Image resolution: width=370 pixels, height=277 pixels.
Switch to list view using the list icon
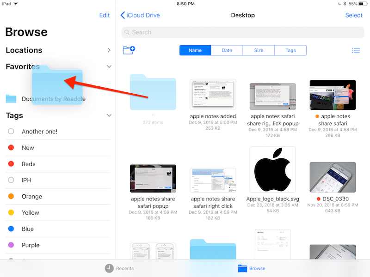click(356, 50)
